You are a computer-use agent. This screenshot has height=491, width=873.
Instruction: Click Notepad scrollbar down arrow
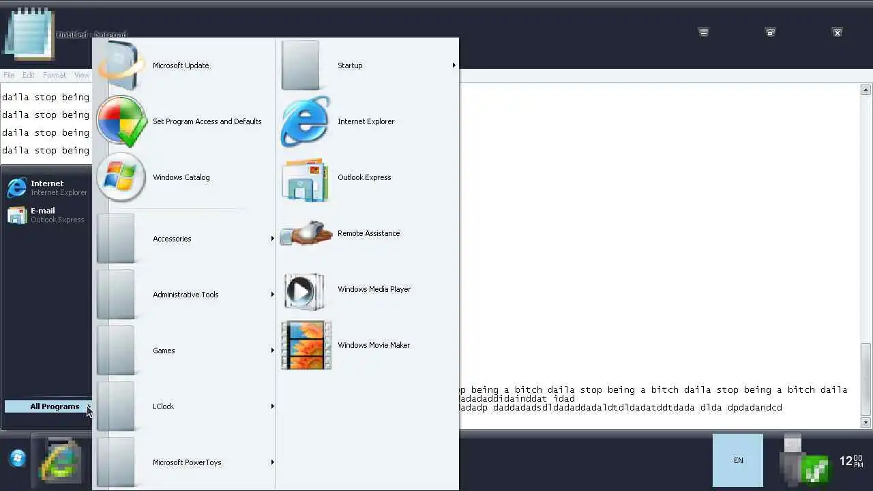click(x=865, y=422)
